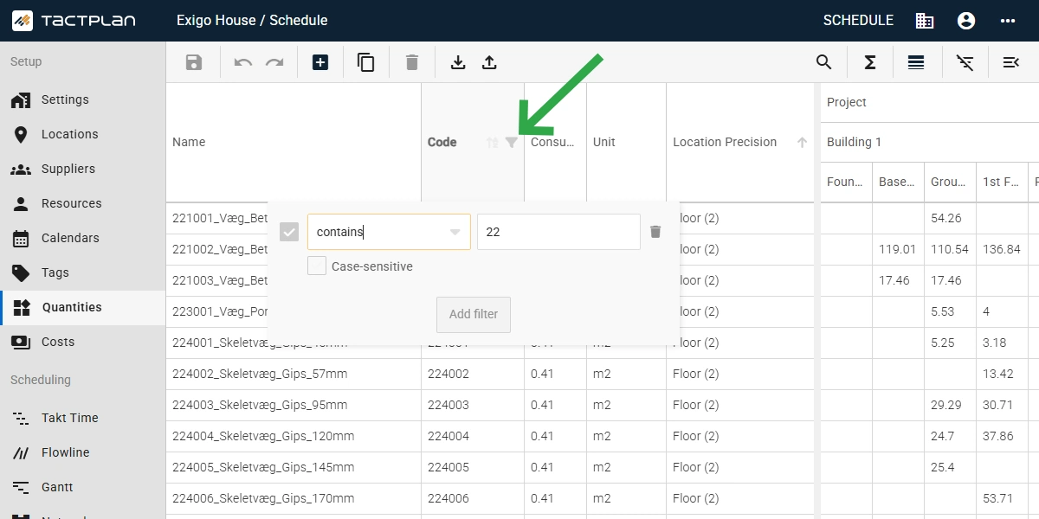The height and width of the screenshot is (519, 1039).
Task: Click the Sigma summation icon
Action: [x=870, y=62]
